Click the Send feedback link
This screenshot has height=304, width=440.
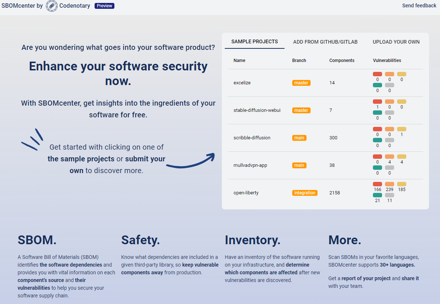click(x=419, y=6)
